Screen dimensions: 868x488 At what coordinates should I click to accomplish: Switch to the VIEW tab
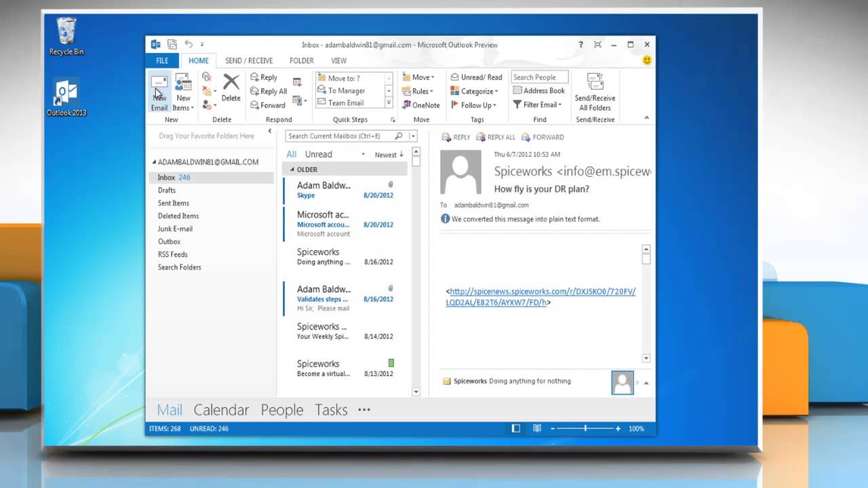(338, 60)
